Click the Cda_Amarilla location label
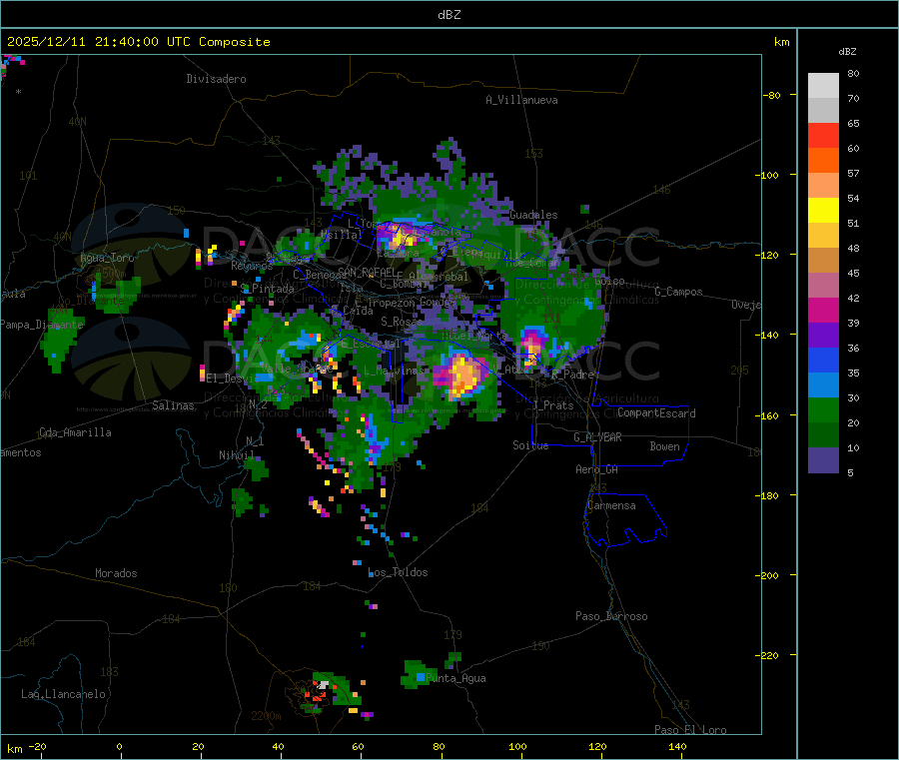The height and width of the screenshot is (760, 899). coord(75,432)
